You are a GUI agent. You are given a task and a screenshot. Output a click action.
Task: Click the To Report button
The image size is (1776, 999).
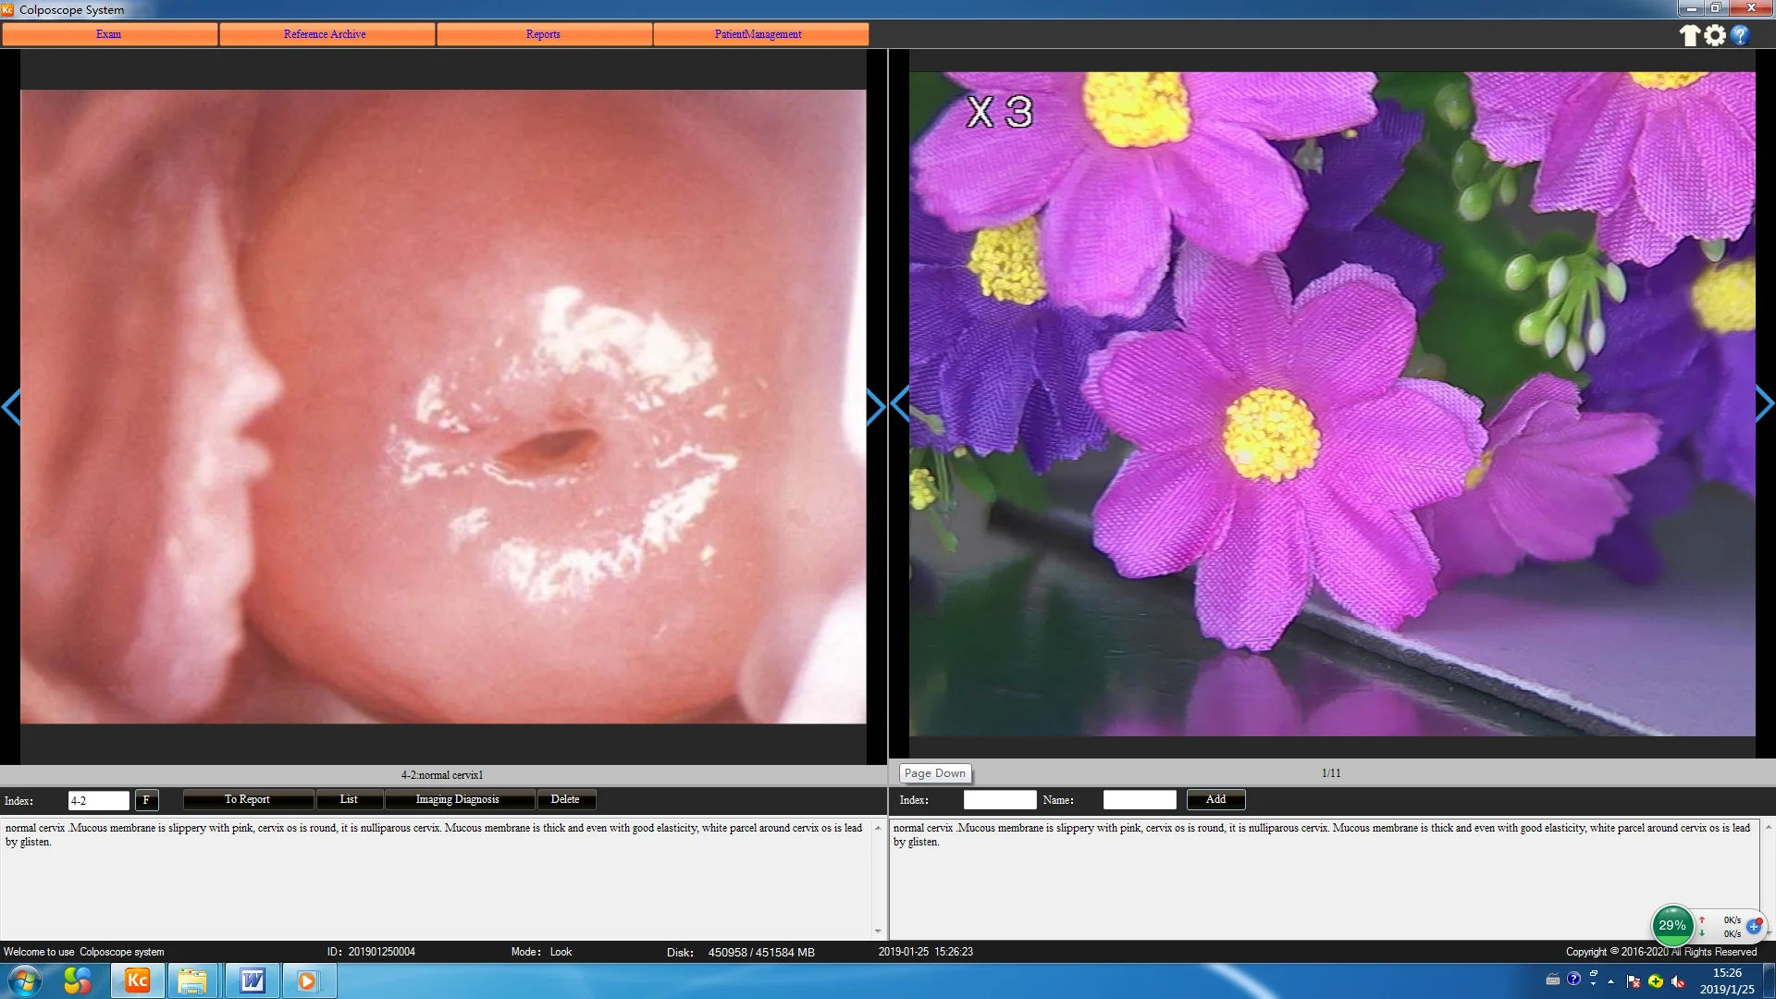point(247,799)
